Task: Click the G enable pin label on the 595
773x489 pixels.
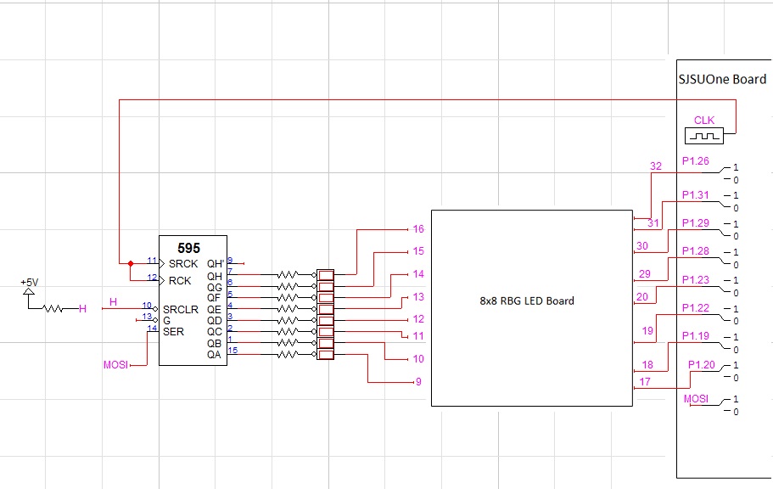Action: click(x=166, y=321)
